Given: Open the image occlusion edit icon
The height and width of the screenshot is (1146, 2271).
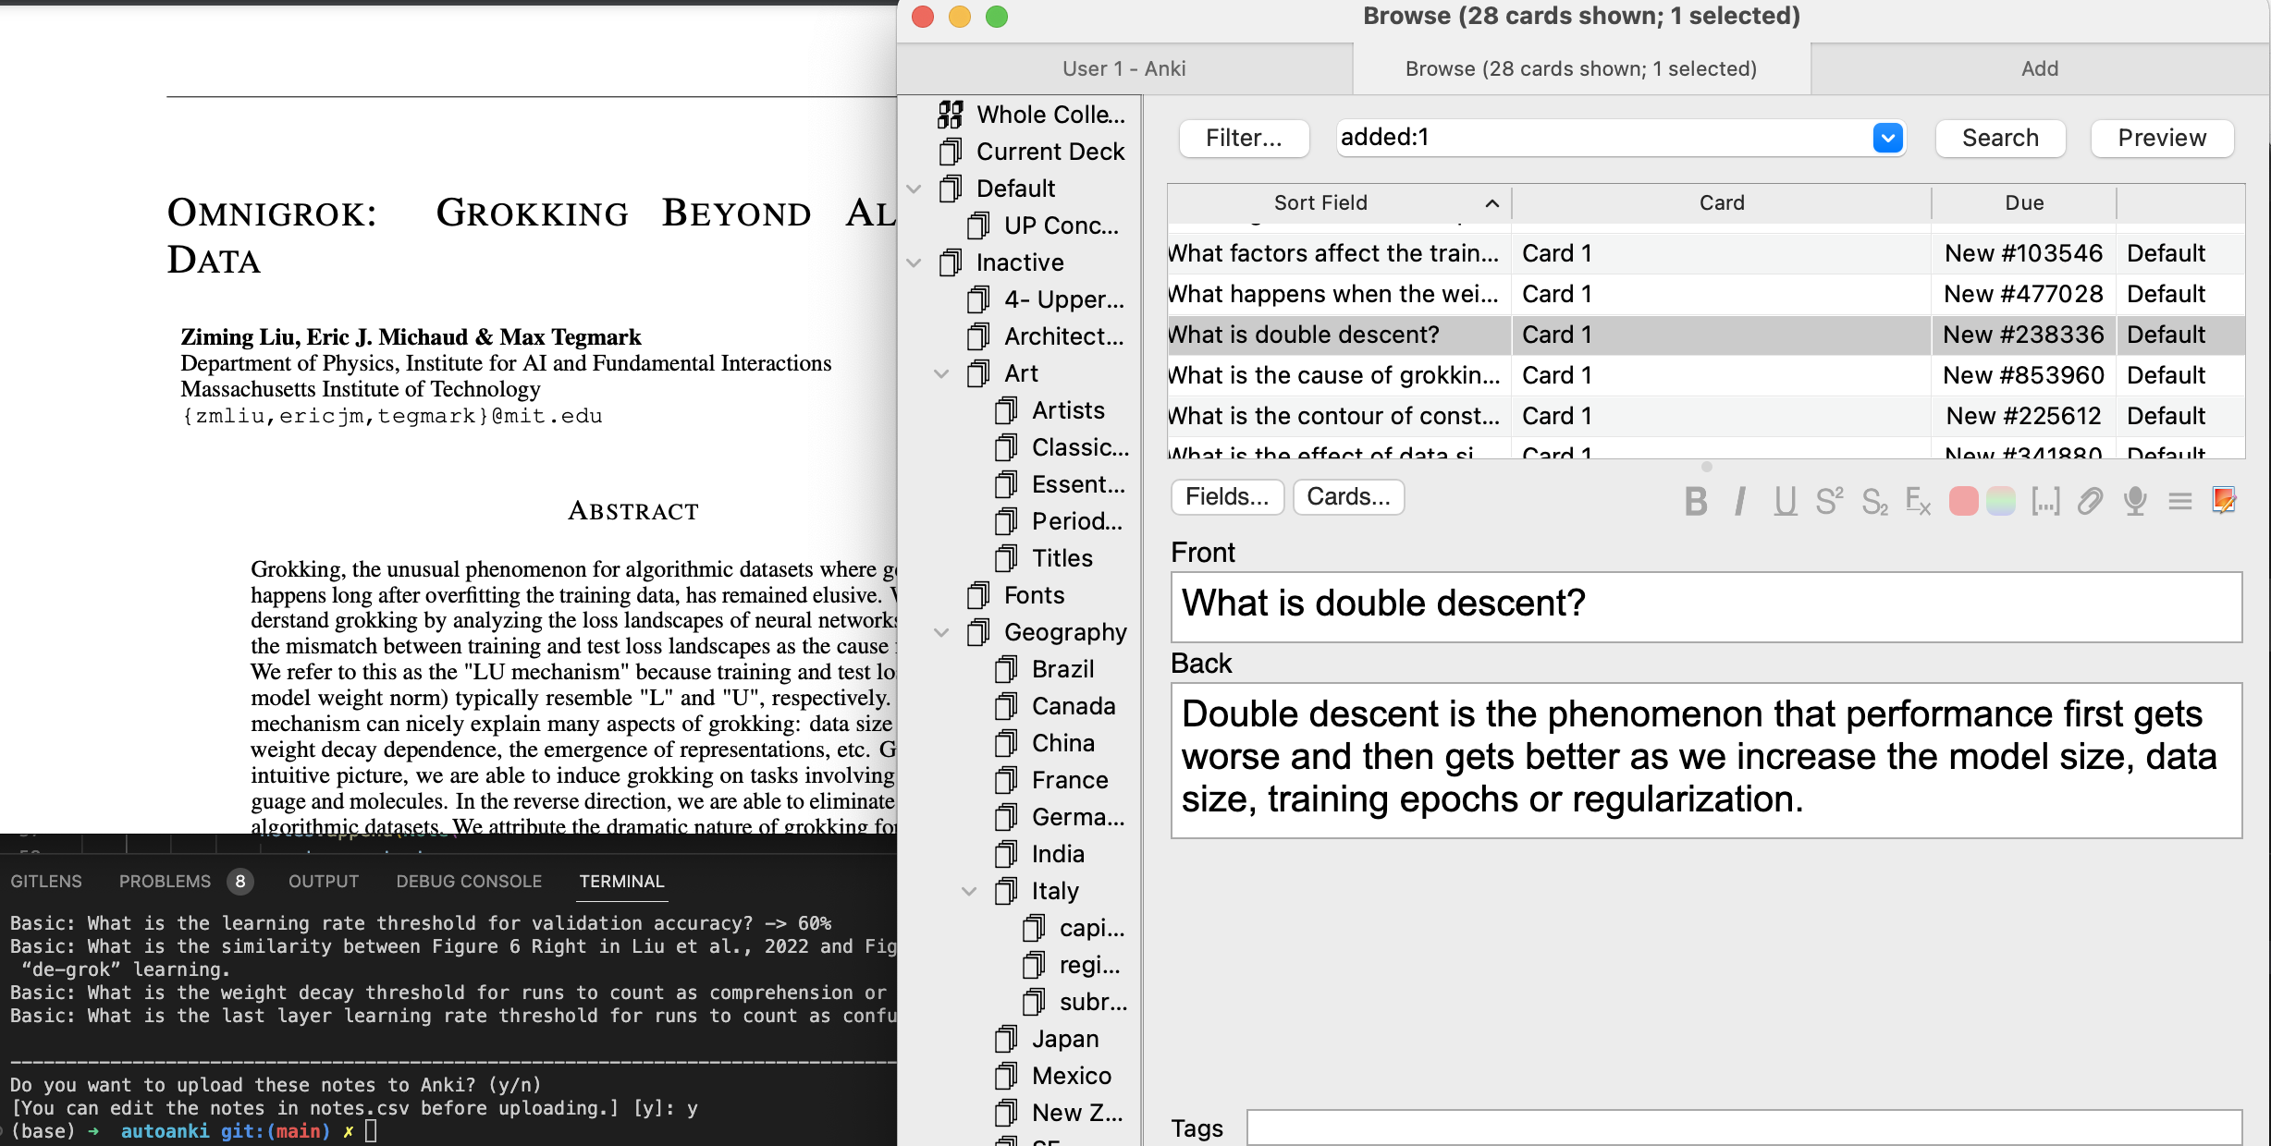Looking at the screenshot, I should (2224, 500).
